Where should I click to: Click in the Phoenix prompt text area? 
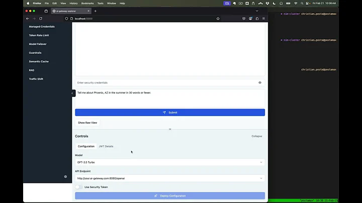[170, 98]
